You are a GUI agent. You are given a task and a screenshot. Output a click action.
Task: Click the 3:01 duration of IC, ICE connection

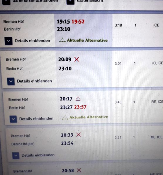(x=118, y=64)
